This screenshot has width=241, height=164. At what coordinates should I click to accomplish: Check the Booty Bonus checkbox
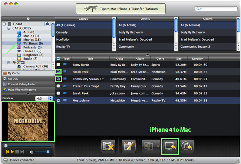click(x=58, y=64)
